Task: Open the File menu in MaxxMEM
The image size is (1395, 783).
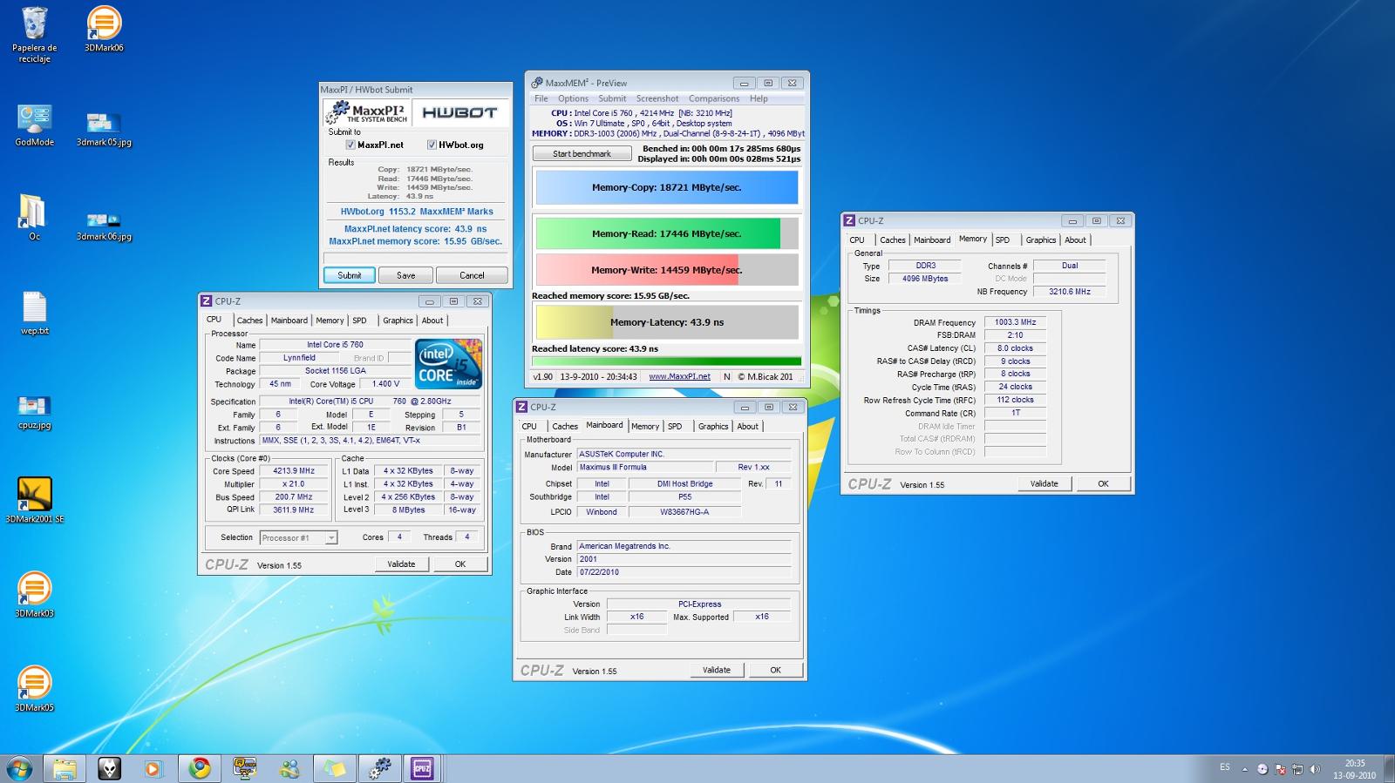Action: point(541,98)
